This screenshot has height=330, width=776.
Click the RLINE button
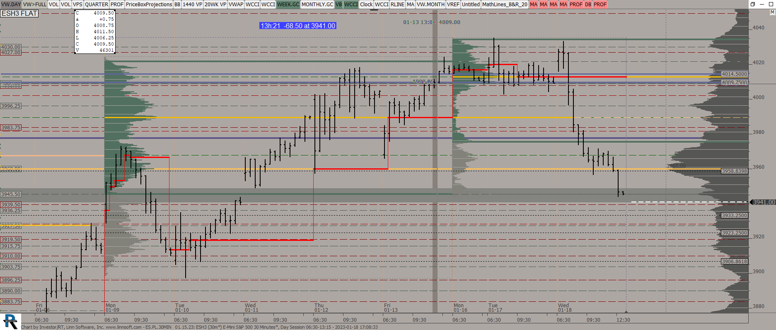click(x=397, y=5)
